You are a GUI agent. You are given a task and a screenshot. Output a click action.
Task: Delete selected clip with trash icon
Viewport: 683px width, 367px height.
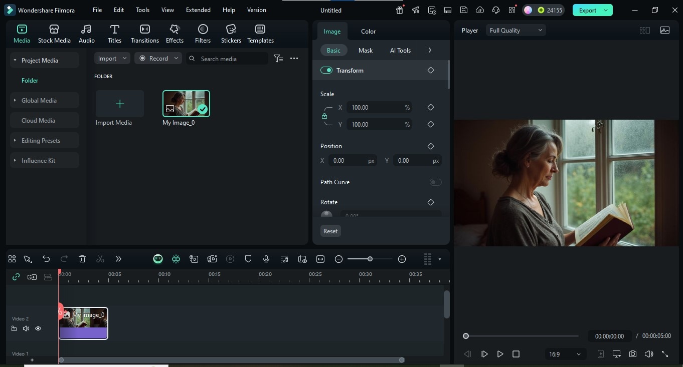pos(82,259)
